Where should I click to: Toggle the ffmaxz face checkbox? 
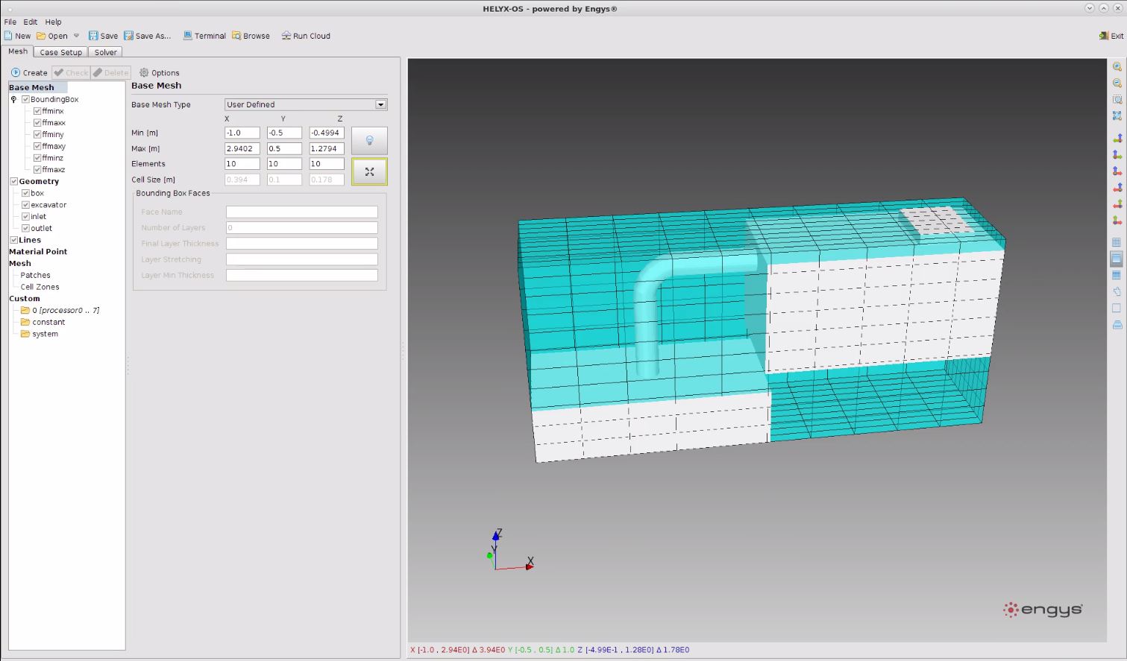click(x=37, y=170)
